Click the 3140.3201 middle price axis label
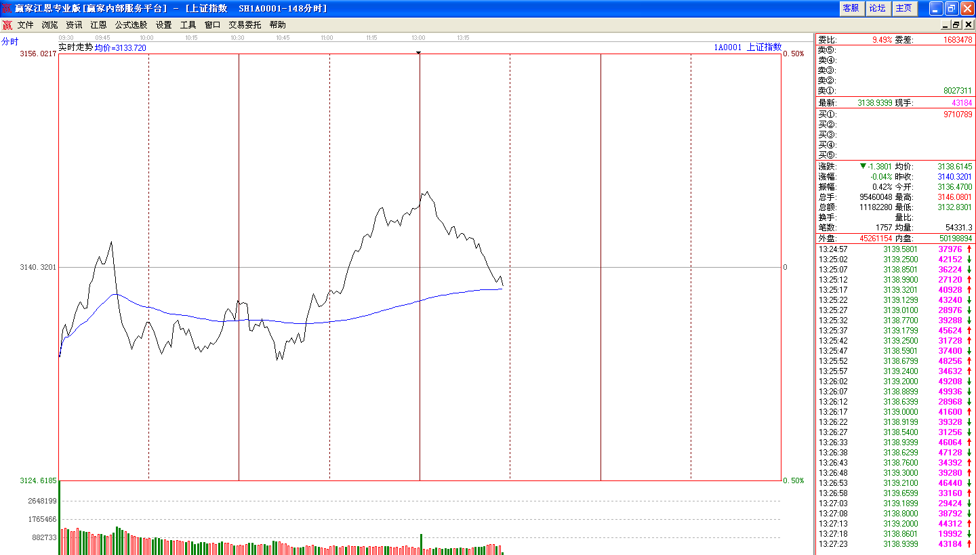Screen dimensions: 976x555 pos(39,267)
